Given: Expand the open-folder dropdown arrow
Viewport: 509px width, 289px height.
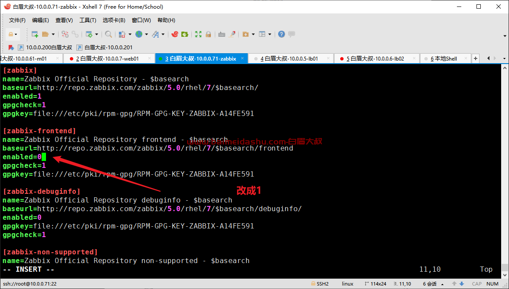Looking at the screenshot, I should click(x=53, y=34).
